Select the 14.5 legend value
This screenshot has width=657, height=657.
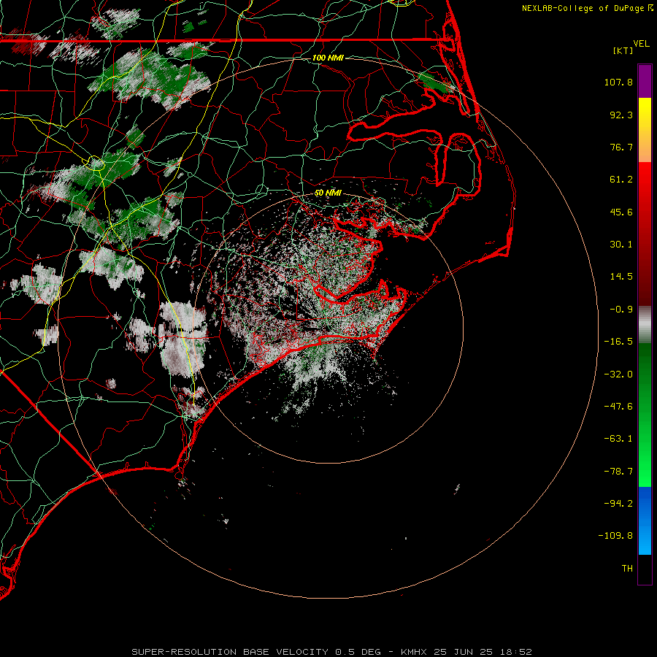621,277
